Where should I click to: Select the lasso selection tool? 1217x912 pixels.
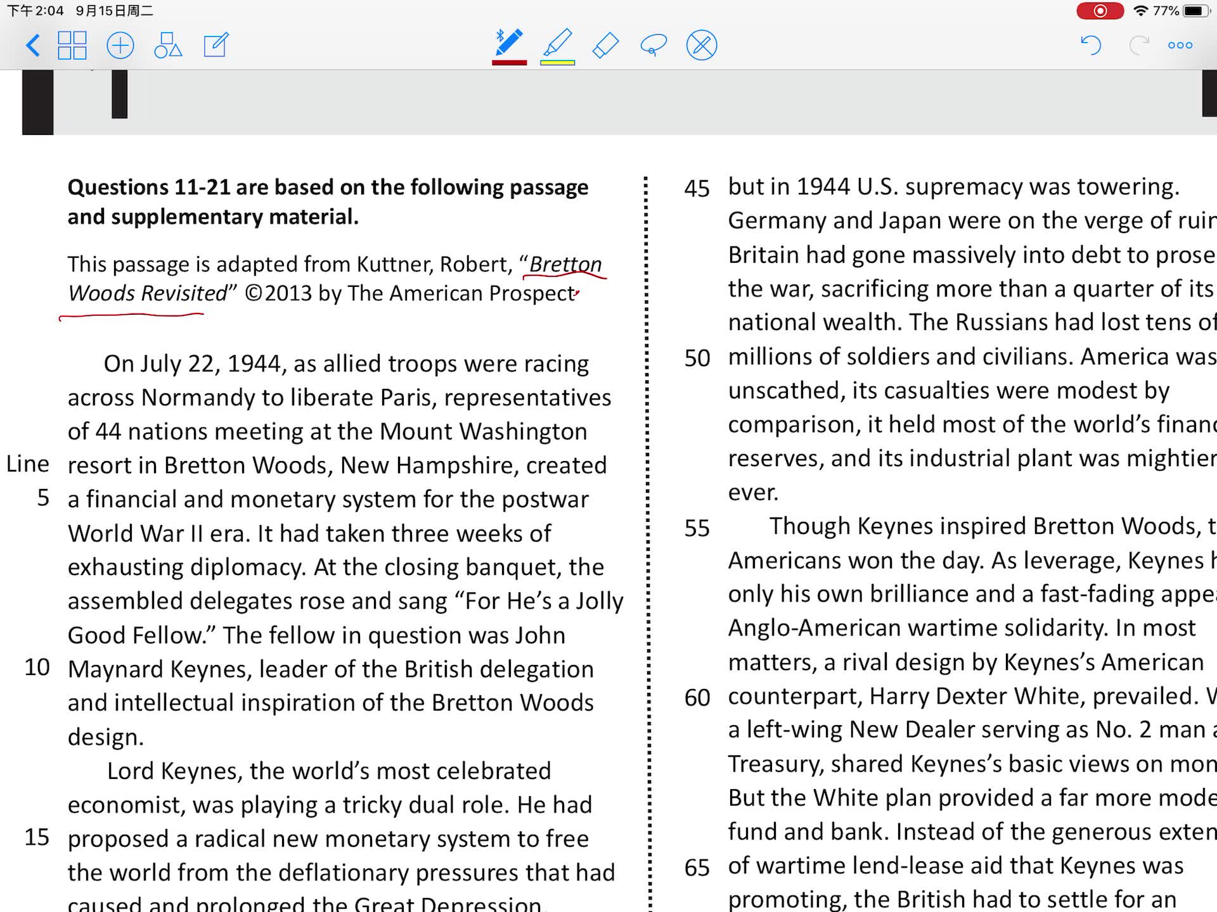(654, 46)
